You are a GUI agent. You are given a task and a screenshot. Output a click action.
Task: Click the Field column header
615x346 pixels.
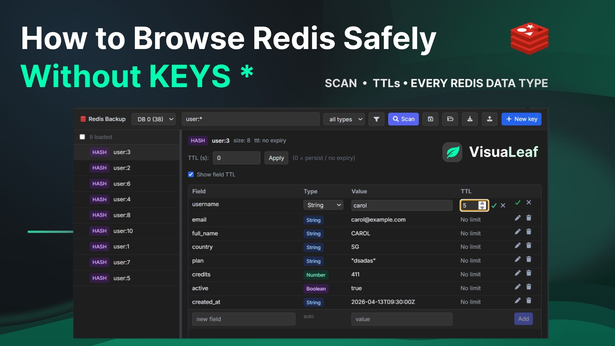[199, 191]
